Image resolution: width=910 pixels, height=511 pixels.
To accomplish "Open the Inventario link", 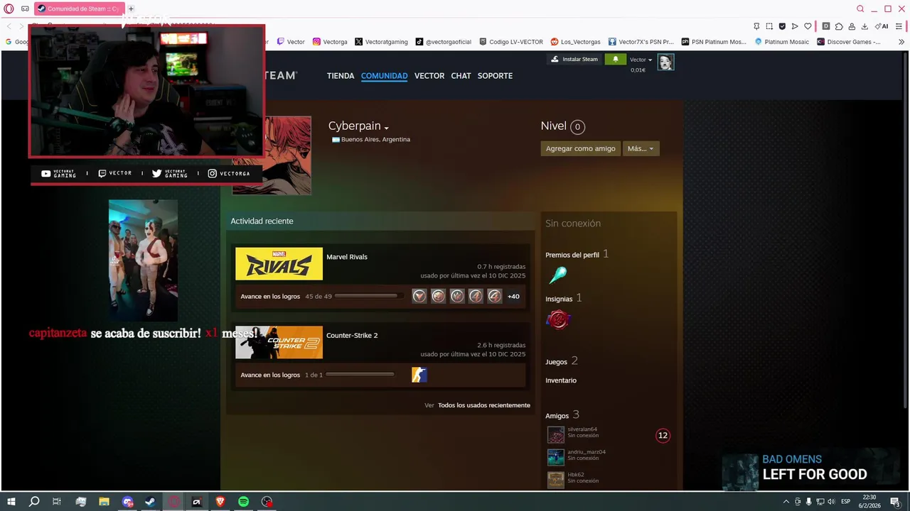I will pos(561,380).
